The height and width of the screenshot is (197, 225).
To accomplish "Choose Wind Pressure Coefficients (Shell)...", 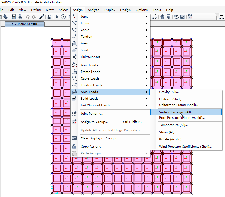I will [185, 147].
